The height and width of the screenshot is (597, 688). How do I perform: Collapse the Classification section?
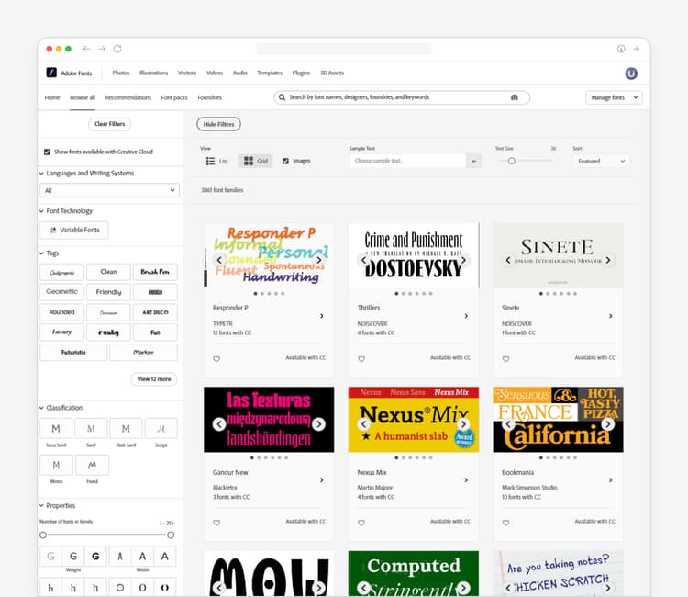pos(41,408)
